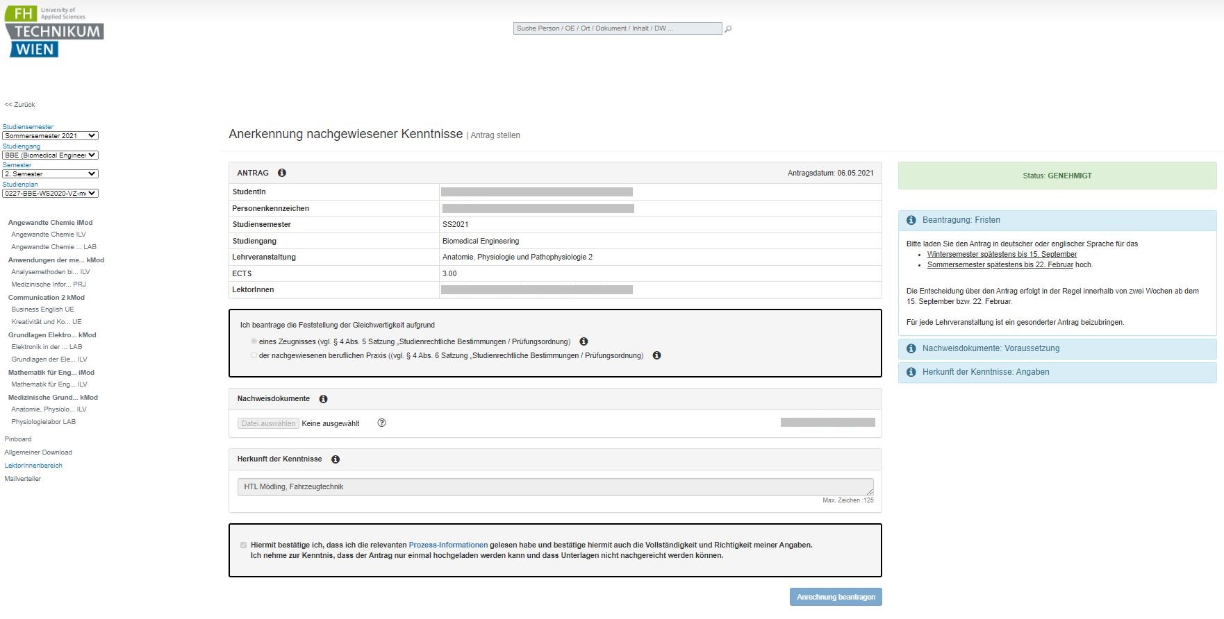Open info icon next to Nachweisdokumente
This screenshot has height=619, width=1224.
[x=323, y=399]
